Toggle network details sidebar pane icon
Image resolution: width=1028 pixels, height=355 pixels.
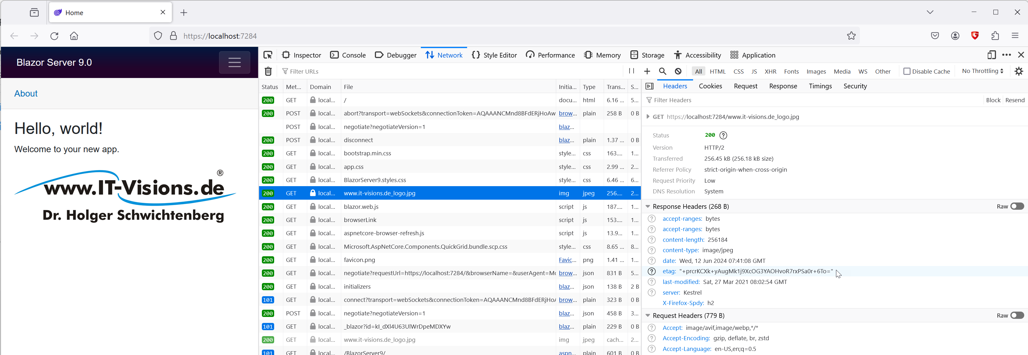click(649, 86)
